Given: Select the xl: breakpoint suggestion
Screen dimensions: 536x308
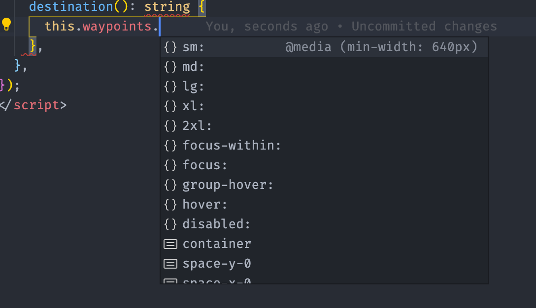Looking at the screenshot, I should point(324,106).
